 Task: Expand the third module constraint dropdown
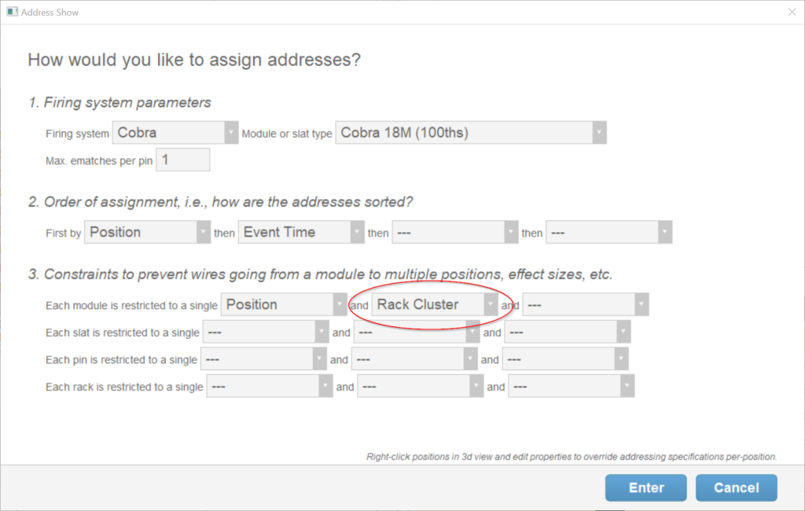point(585,305)
